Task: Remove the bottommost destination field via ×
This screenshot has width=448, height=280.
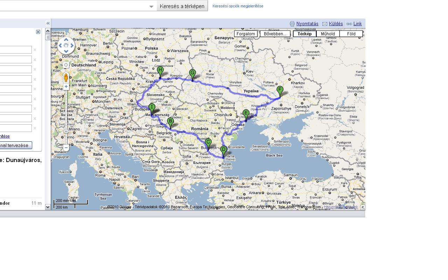Action: [35, 128]
